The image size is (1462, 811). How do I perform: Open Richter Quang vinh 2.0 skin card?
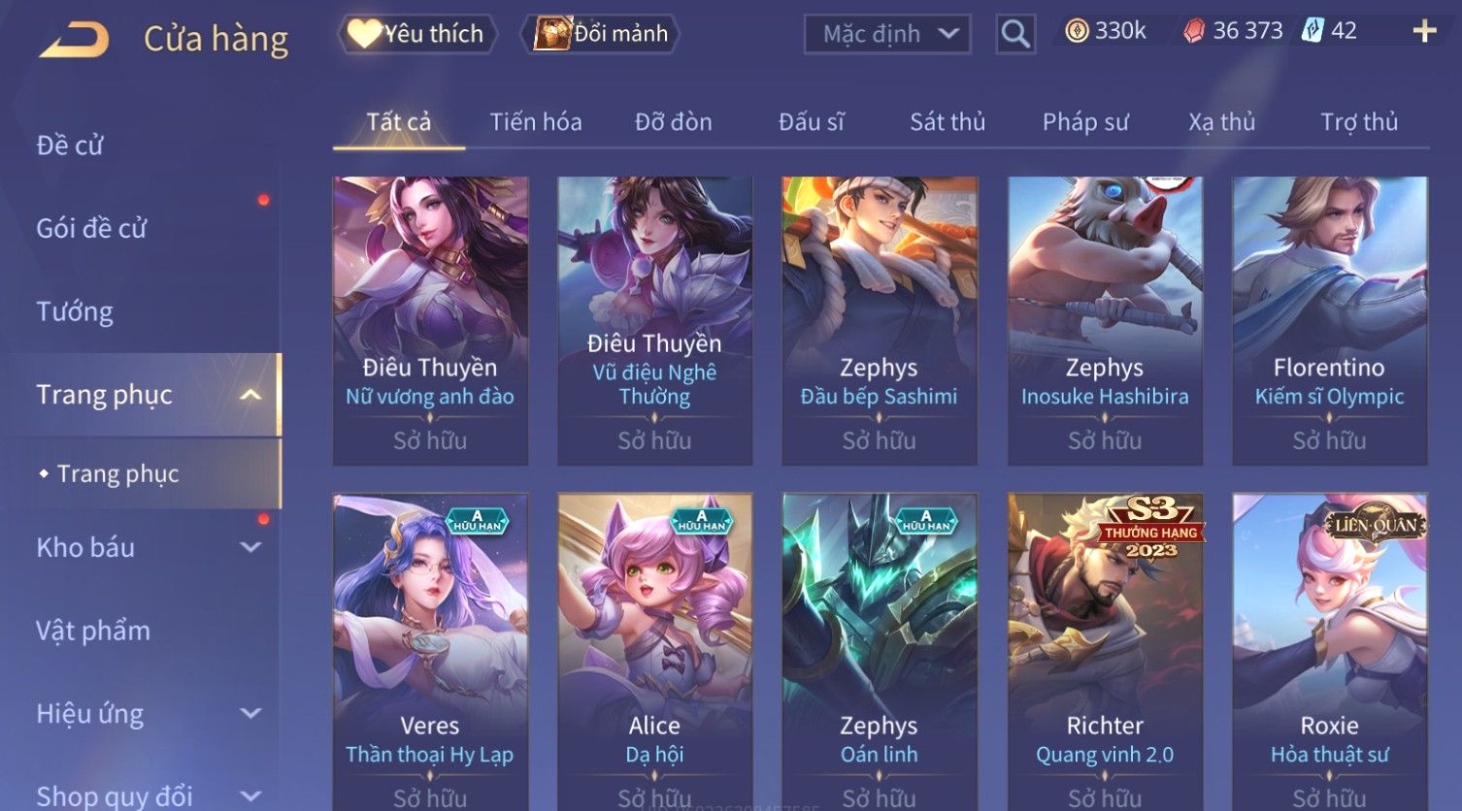(x=1105, y=652)
